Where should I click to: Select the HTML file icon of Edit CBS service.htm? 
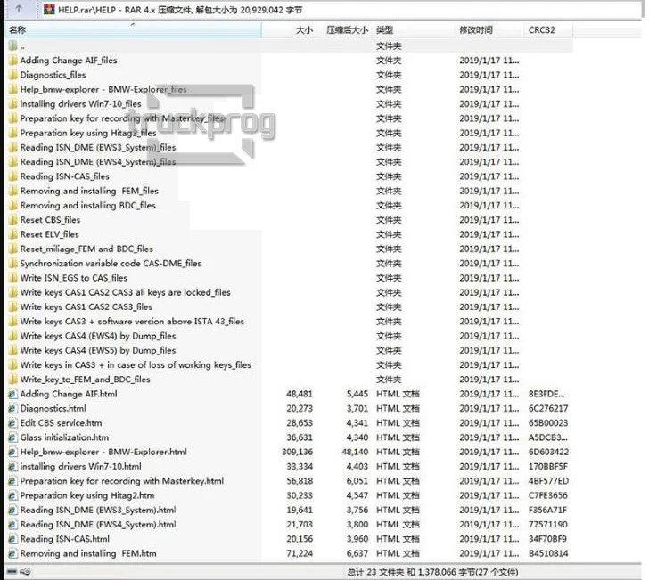[12, 423]
